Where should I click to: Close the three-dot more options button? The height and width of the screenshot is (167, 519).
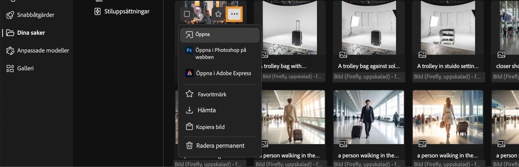coord(234,14)
